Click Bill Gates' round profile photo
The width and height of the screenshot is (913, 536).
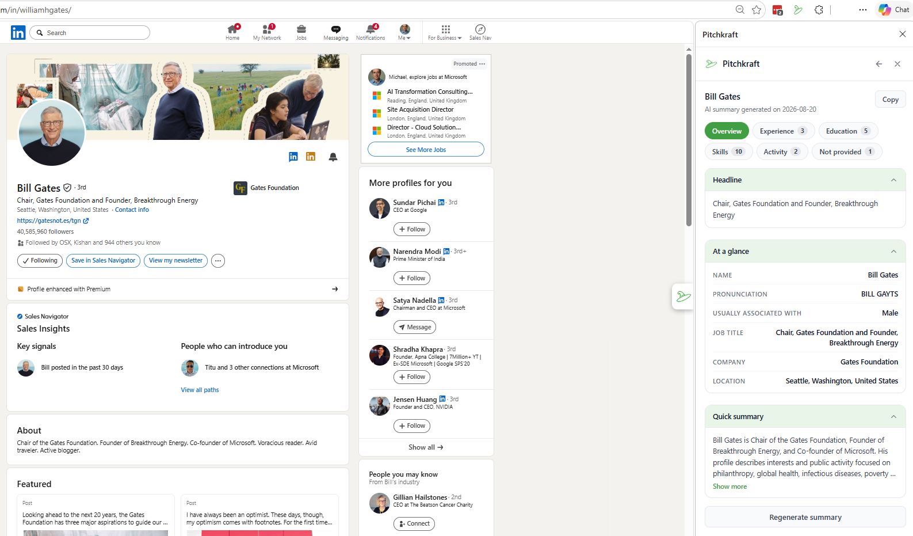coord(52,133)
